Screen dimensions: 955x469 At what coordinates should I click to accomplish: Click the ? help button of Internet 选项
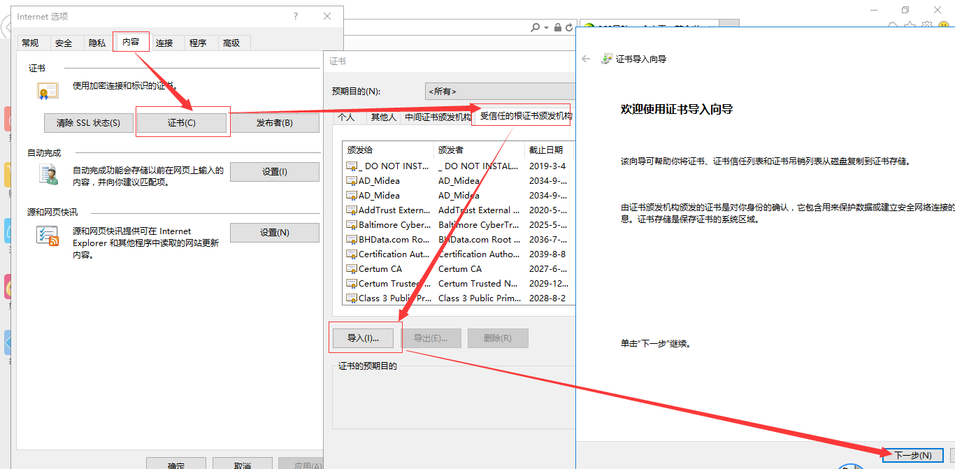[296, 16]
